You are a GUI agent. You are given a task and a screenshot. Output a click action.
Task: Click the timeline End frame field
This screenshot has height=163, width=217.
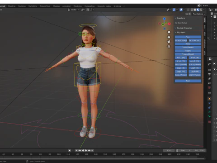199,150
